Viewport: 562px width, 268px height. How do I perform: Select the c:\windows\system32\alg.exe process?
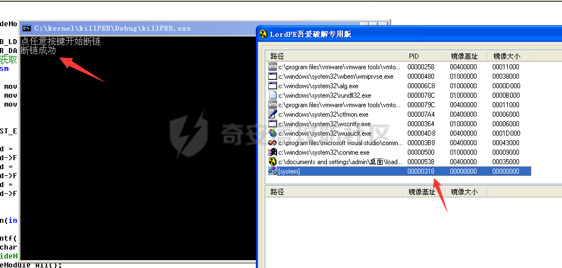[x=318, y=86]
